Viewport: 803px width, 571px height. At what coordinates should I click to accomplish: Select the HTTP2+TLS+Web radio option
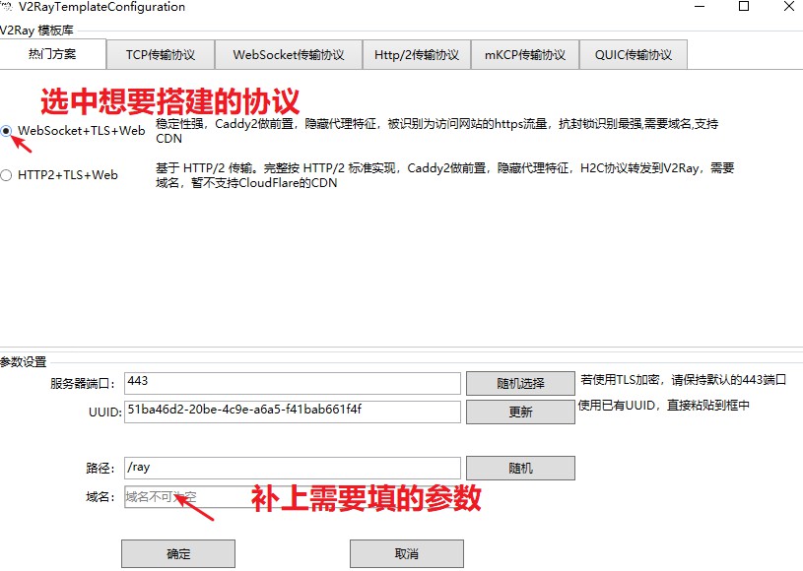[8, 175]
